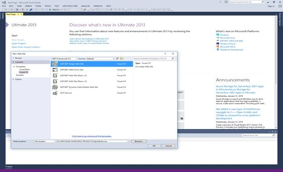Switch to the Output tab at bottom
283x172 pixels.
pos(9,167)
